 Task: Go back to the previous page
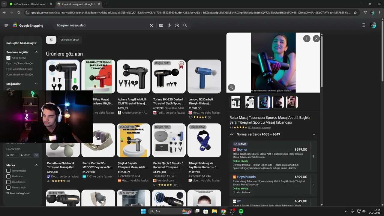(x=4, y=13)
